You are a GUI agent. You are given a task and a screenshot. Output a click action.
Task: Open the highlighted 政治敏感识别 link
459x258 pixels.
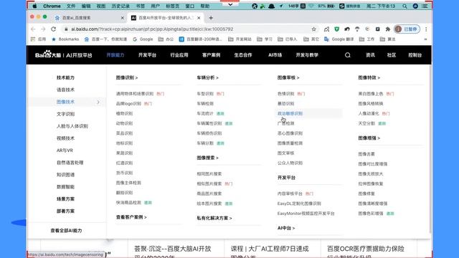click(x=290, y=113)
